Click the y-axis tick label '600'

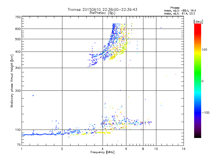pos(18,29)
